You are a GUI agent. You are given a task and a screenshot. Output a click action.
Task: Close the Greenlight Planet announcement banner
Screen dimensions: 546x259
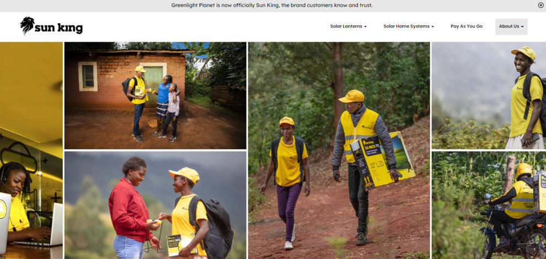coord(540,5)
